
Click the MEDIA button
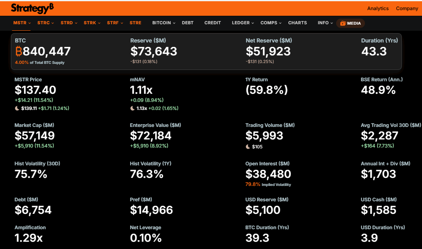tap(350, 23)
